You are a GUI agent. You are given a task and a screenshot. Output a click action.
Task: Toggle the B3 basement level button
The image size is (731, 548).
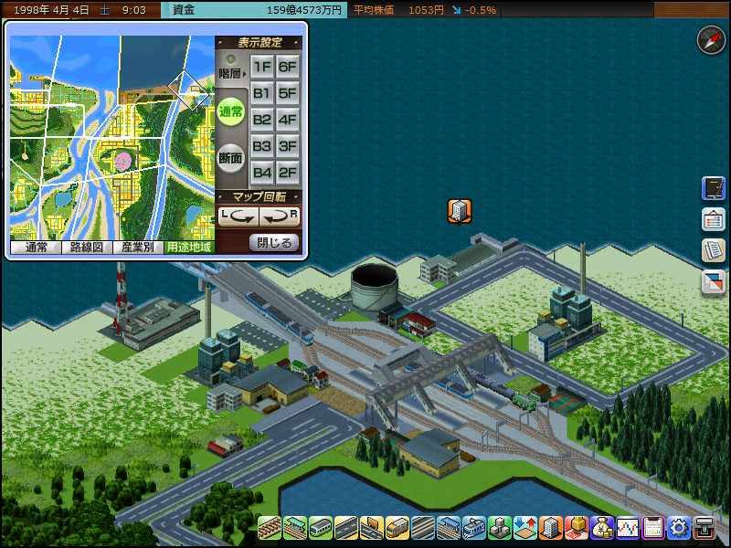coord(262,146)
